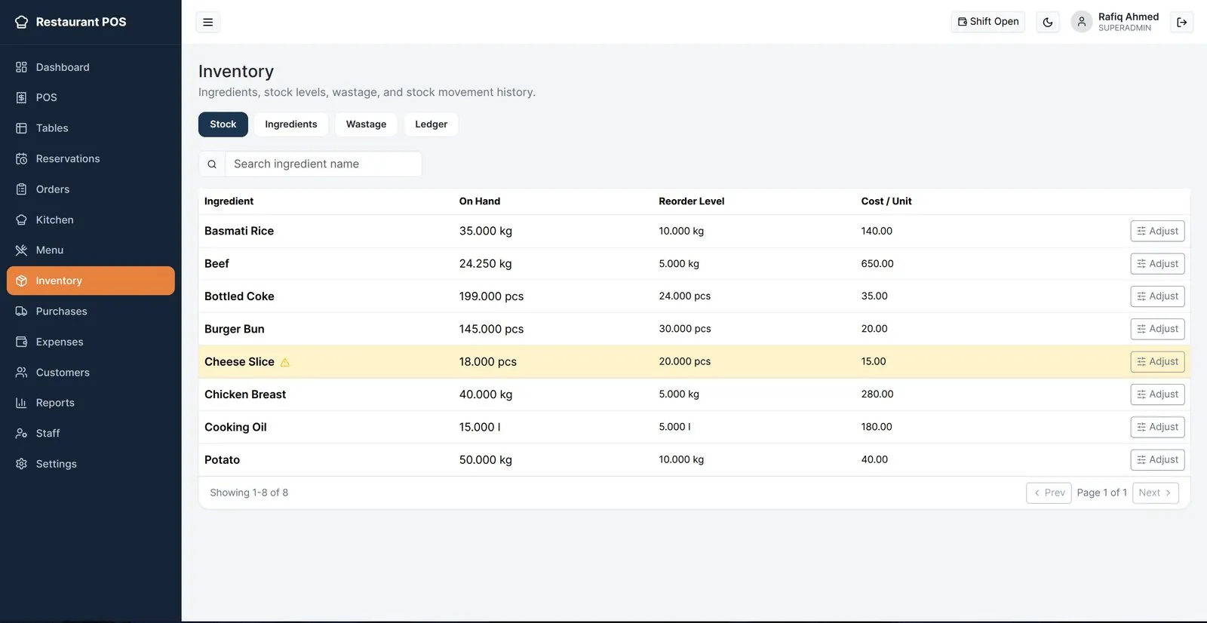The height and width of the screenshot is (623, 1207).
Task: Click the search magnifier icon
Action: click(212, 164)
